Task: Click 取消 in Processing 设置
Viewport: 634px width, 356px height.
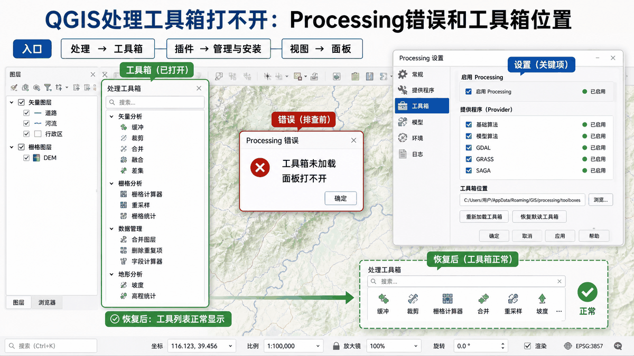Action: click(x=527, y=236)
